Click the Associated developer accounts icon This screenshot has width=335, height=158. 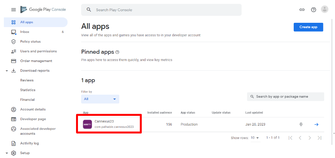[x=14, y=129]
